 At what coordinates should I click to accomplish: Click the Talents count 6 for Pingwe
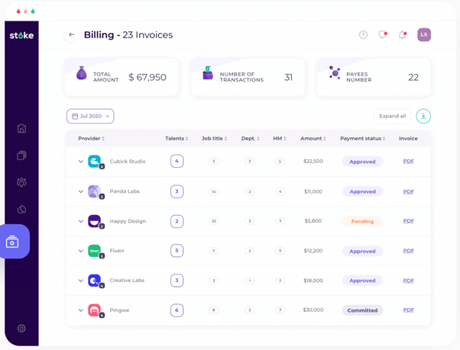(x=177, y=310)
